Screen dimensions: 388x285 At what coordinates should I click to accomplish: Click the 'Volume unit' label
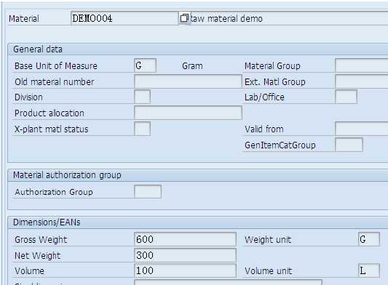[268, 271]
